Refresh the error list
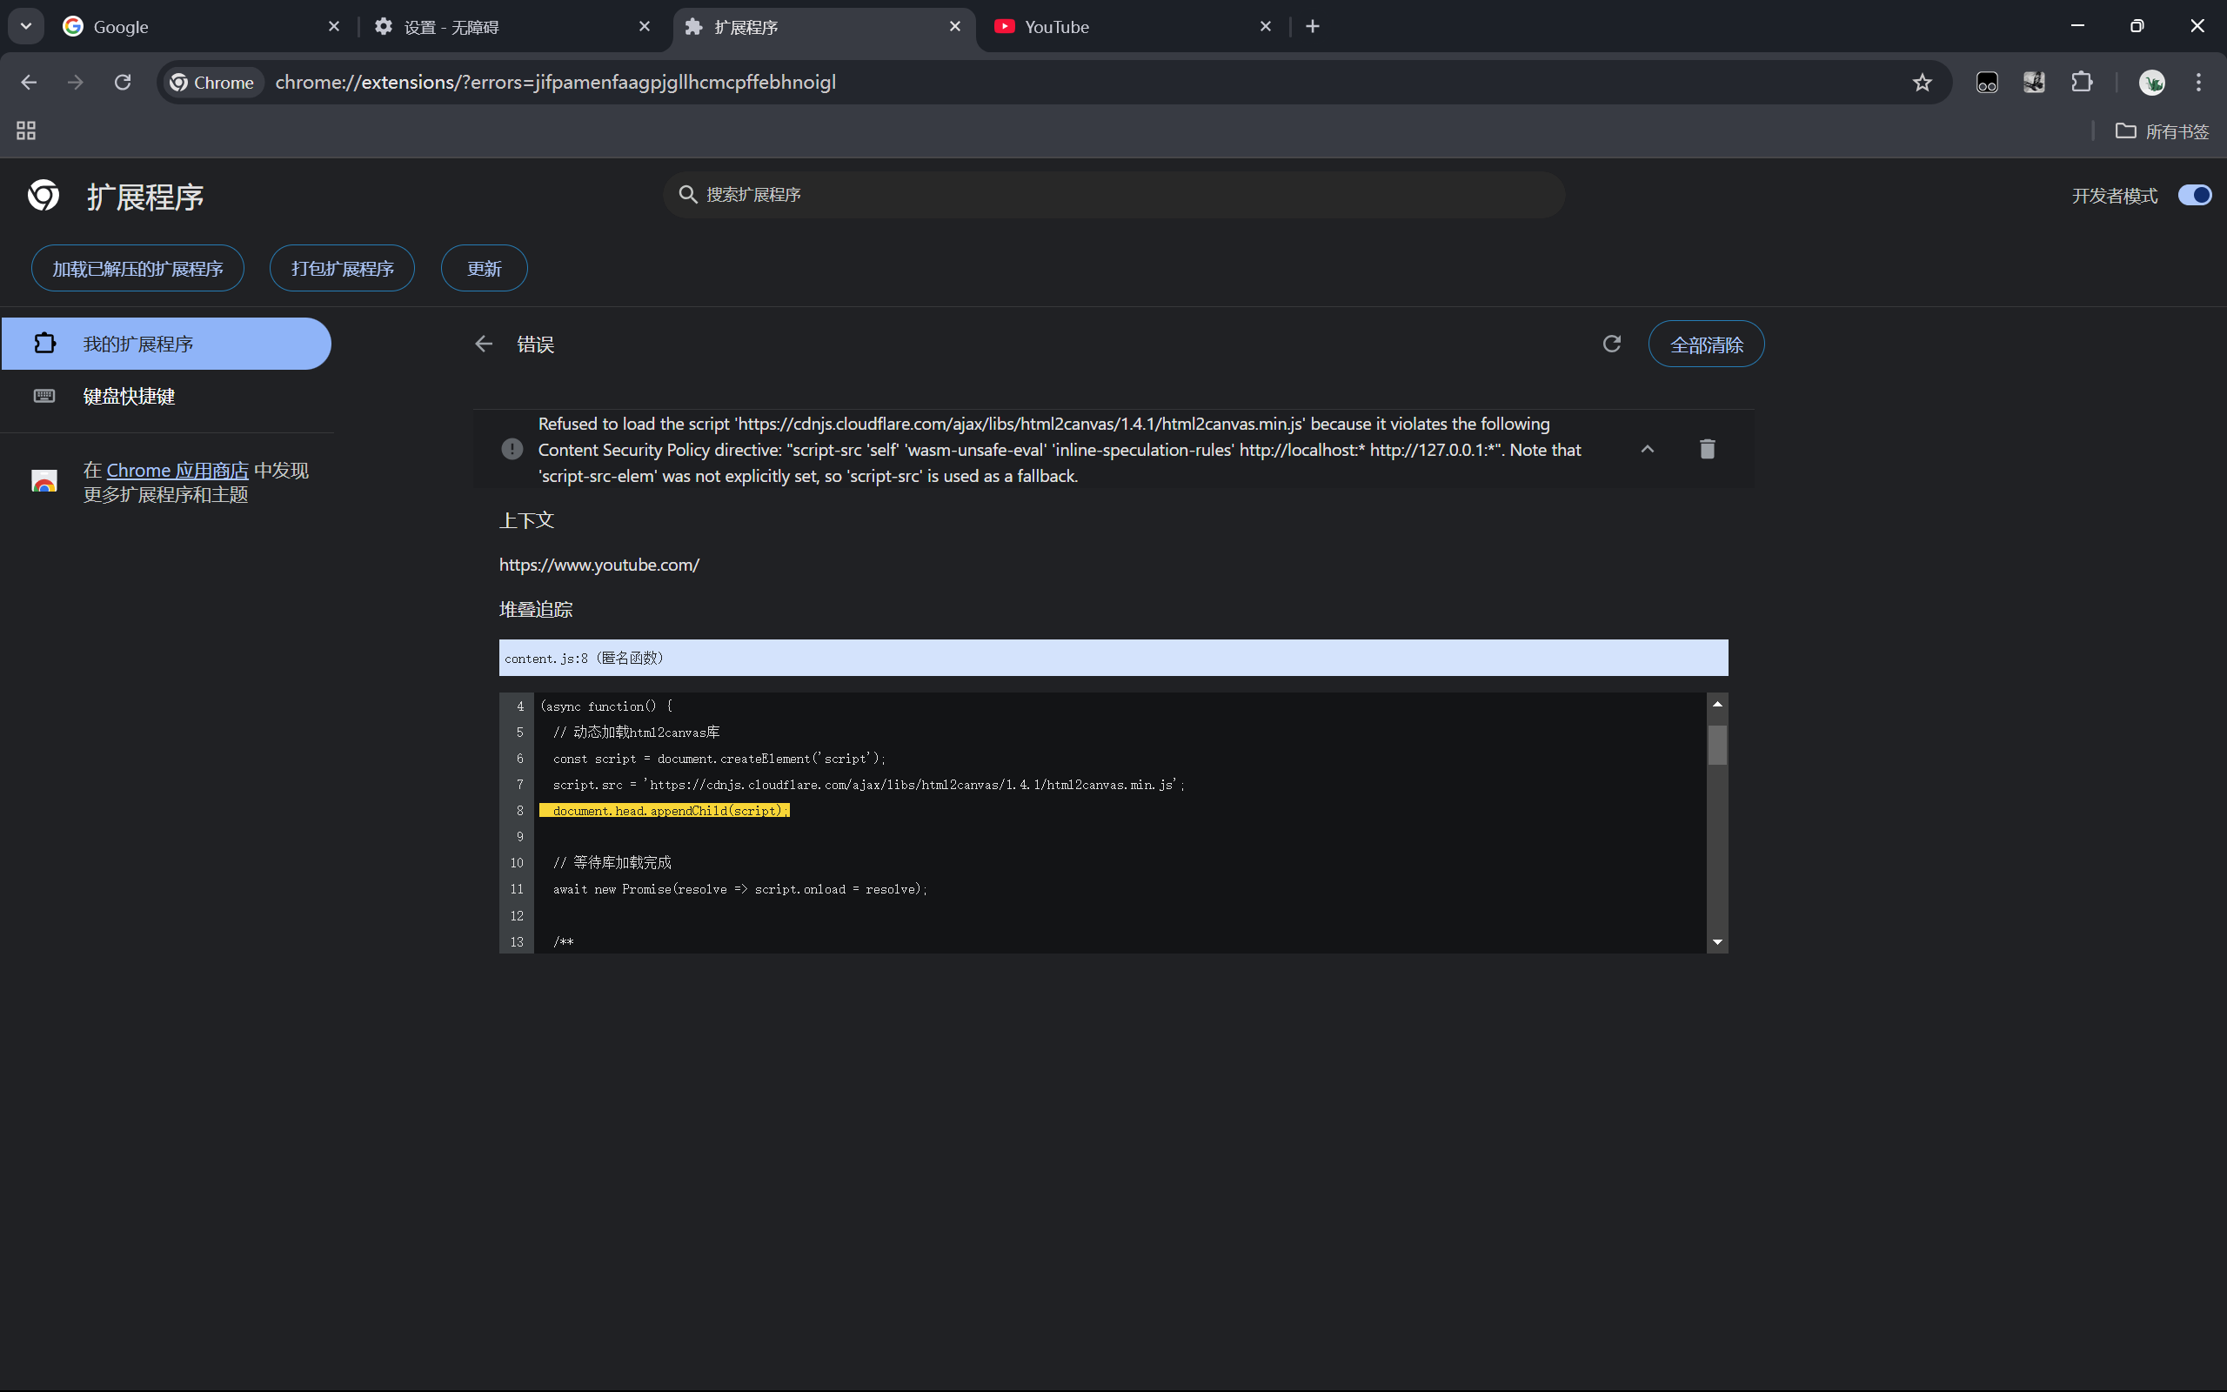 1611,344
